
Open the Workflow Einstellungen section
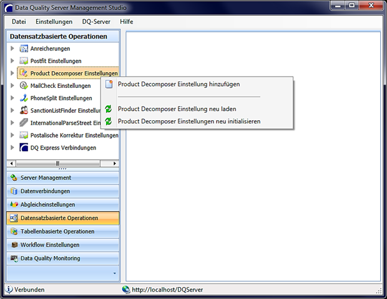click(62, 245)
